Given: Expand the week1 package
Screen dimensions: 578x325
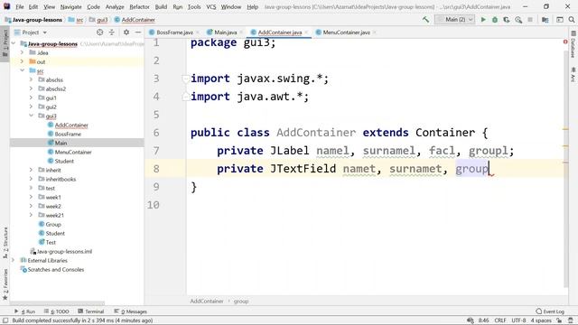Looking at the screenshot, I should [32, 197].
